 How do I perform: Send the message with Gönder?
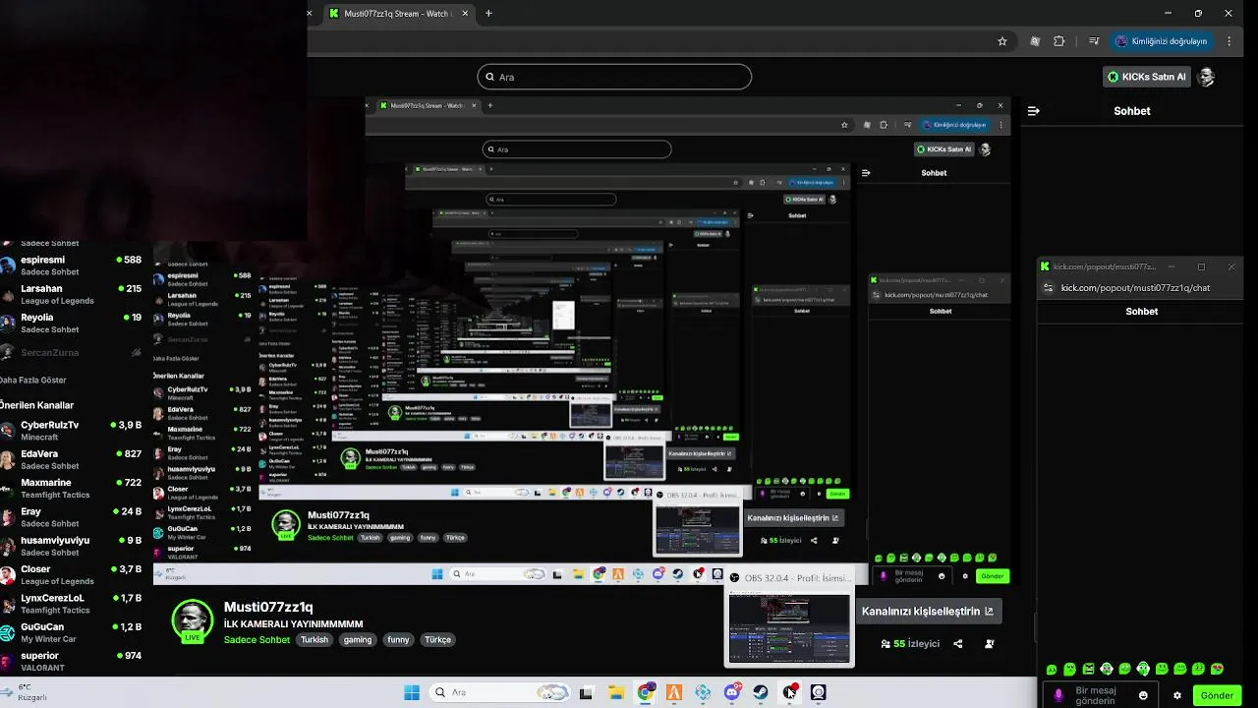[x=1217, y=695]
